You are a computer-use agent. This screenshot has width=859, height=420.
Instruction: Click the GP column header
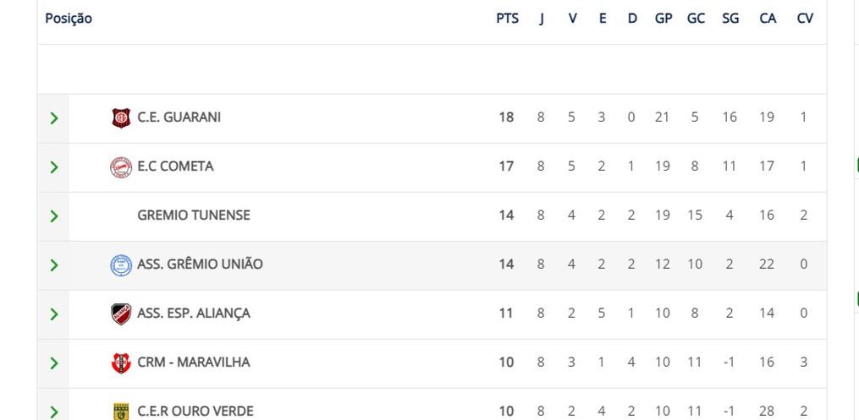[664, 19]
